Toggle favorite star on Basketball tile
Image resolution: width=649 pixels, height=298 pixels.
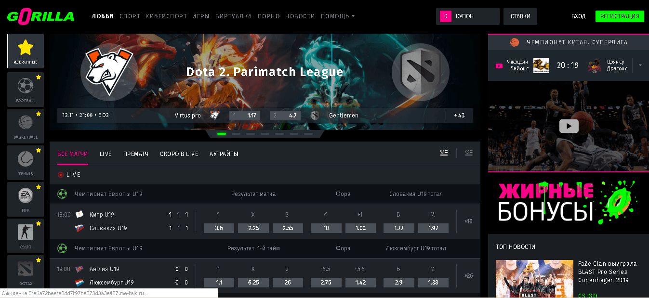(39, 113)
